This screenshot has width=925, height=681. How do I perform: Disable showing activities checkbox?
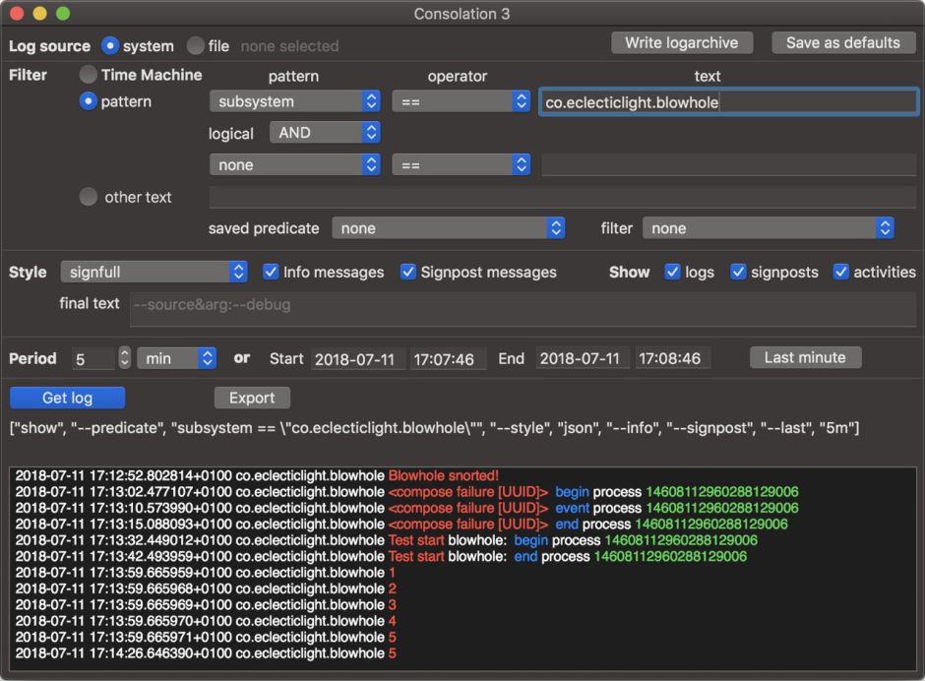tap(840, 272)
